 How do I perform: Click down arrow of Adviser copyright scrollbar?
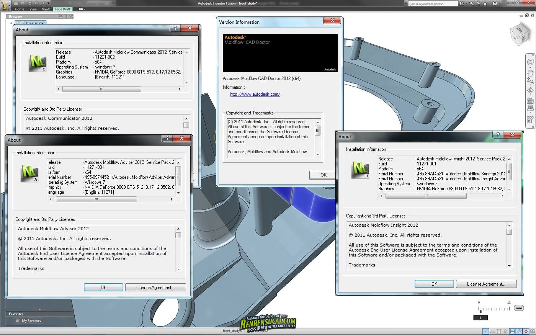pyautogui.click(x=178, y=270)
